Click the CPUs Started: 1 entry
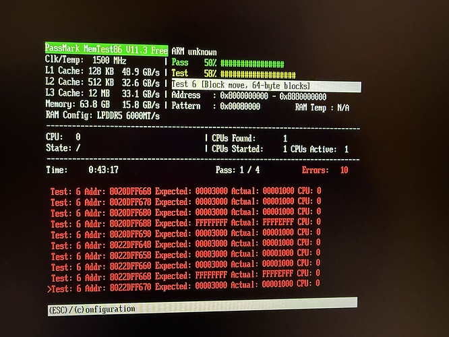Screen dimensions: 449x337 (249, 149)
